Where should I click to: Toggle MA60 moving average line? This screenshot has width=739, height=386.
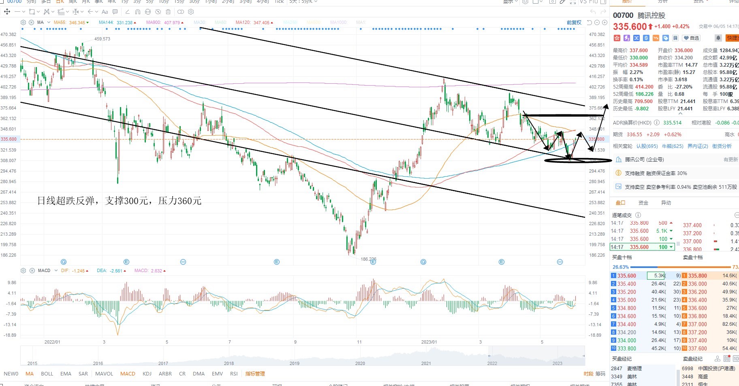point(220,23)
